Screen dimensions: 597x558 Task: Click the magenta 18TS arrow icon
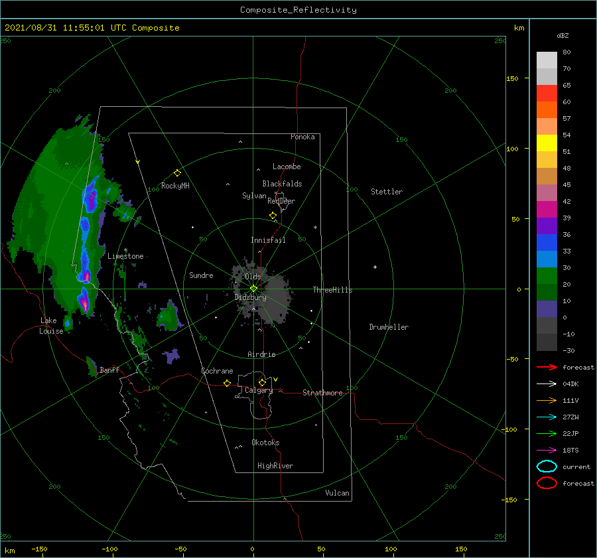pos(547,451)
